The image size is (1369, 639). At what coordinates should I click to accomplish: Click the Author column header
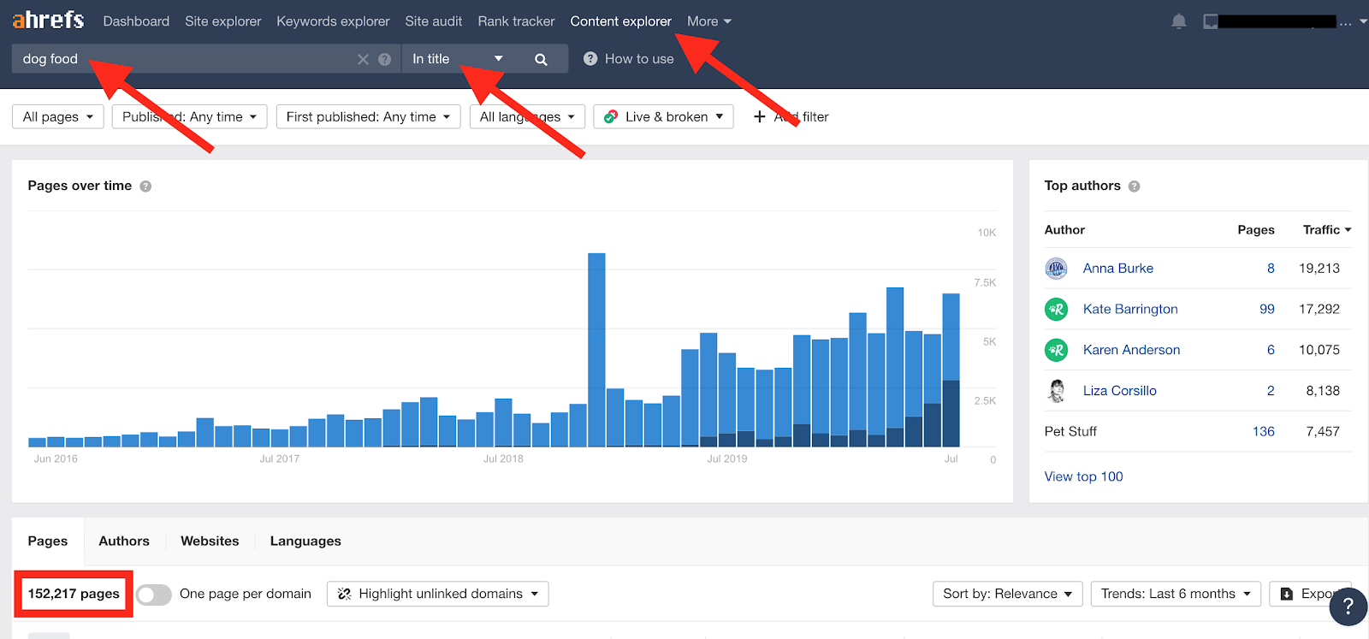coord(1064,230)
